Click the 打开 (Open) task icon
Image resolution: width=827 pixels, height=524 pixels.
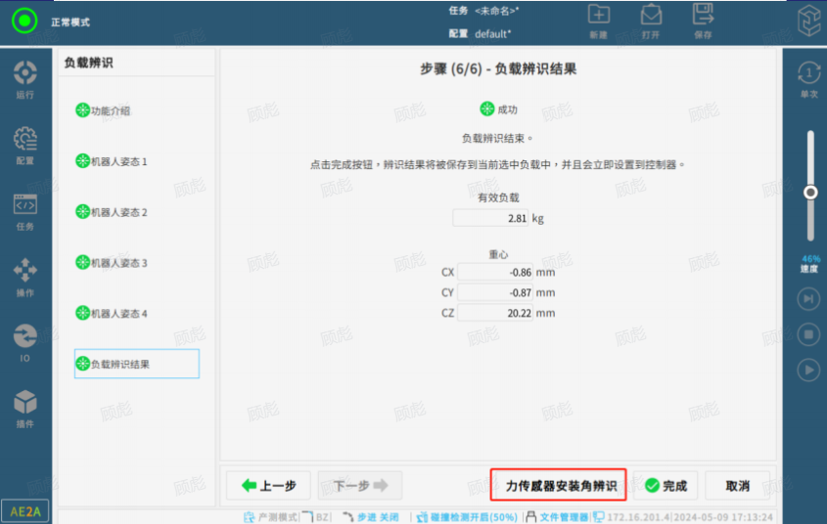651,20
